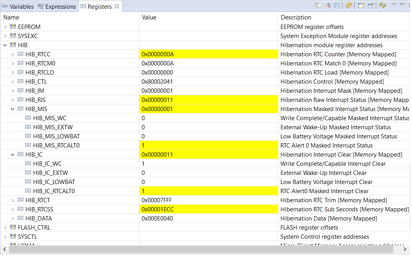Image resolution: width=412 pixels, height=257 pixels.
Task: Click the HIB_MIS_RTCALT0 bitfield icon
Action: [28, 146]
